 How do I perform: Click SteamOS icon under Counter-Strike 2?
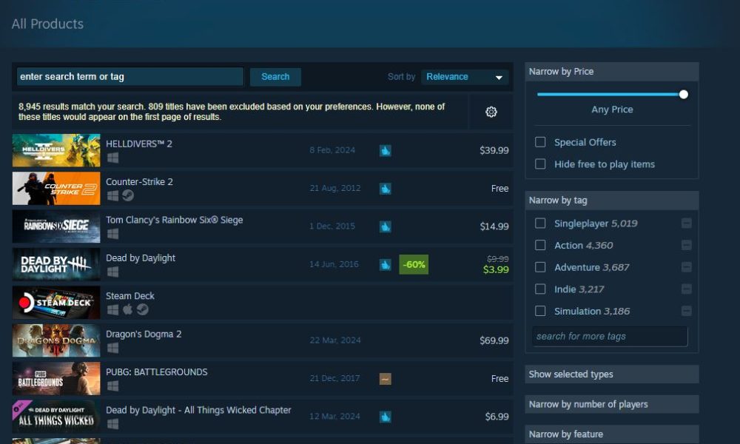[x=128, y=195]
